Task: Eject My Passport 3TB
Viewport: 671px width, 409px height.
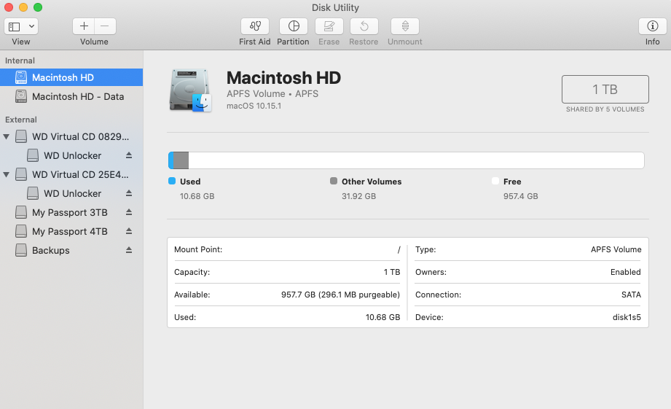Action: tap(129, 212)
